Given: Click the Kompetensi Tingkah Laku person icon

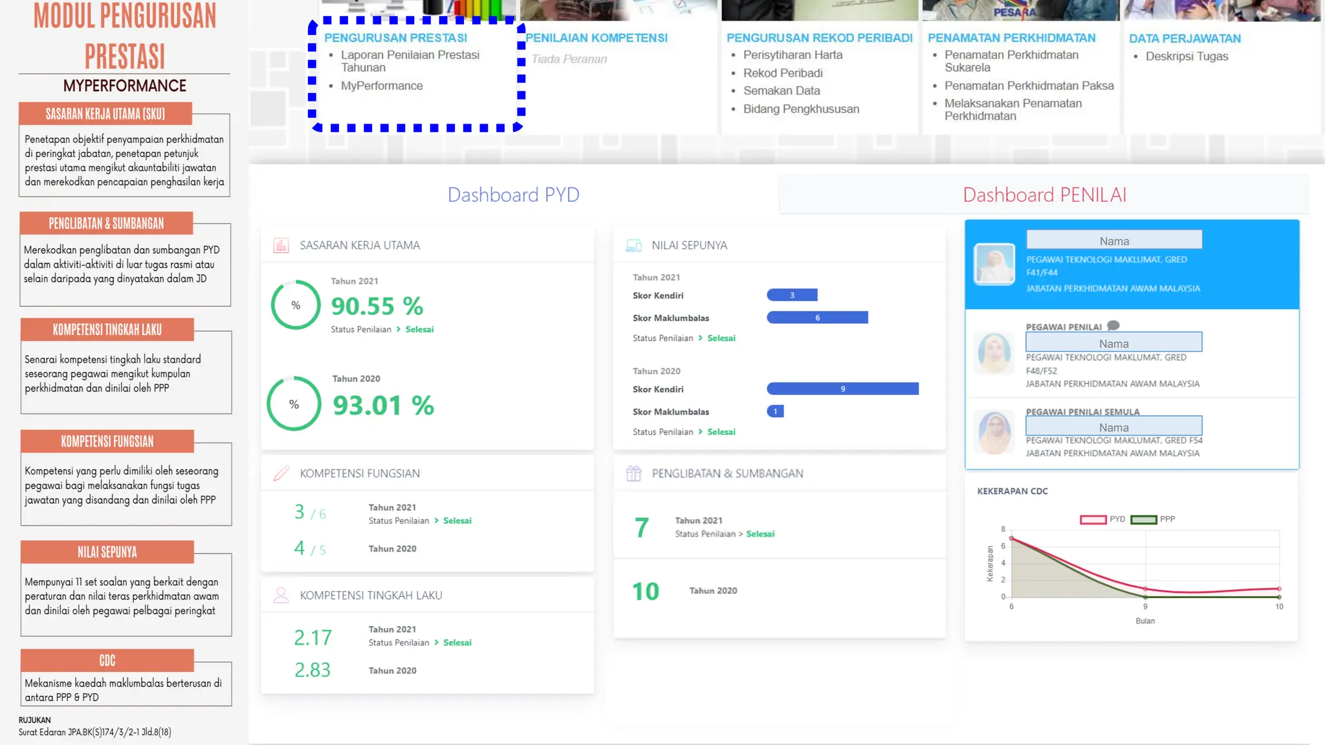Looking at the screenshot, I should pyautogui.click(x=281, y=595).
